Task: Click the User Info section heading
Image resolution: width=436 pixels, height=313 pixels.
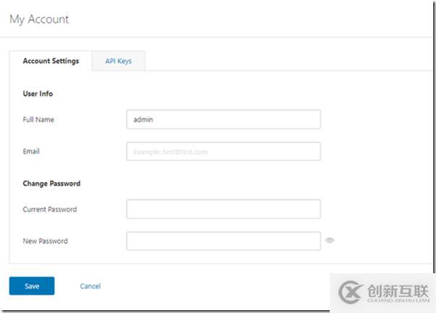Action: pyautogui.click(x=38, y=93)
